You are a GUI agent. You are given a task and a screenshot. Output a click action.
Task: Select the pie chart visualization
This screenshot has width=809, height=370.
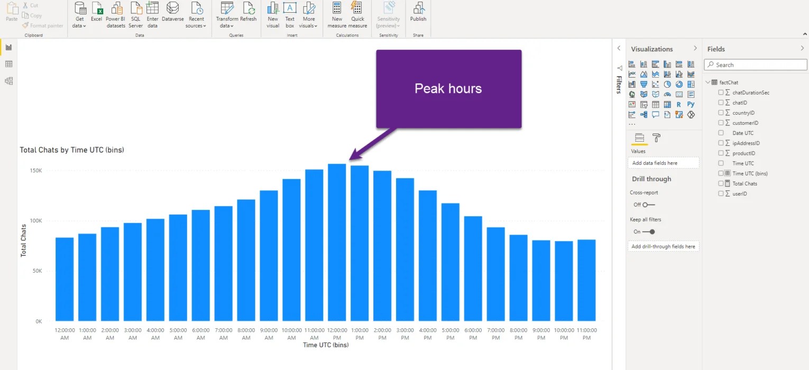click(667, 84)
